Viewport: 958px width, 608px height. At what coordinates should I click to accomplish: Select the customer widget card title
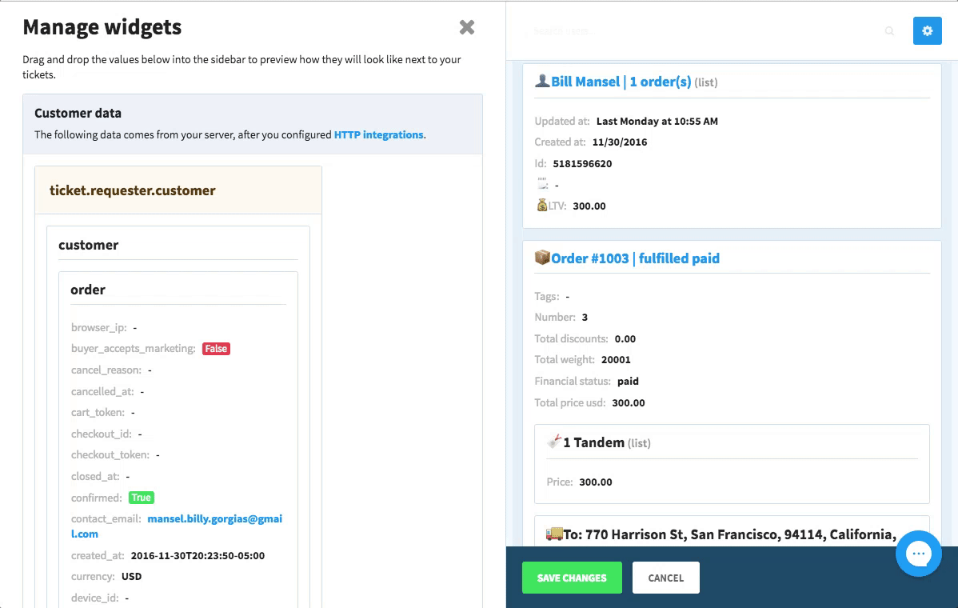click(89, 245)
